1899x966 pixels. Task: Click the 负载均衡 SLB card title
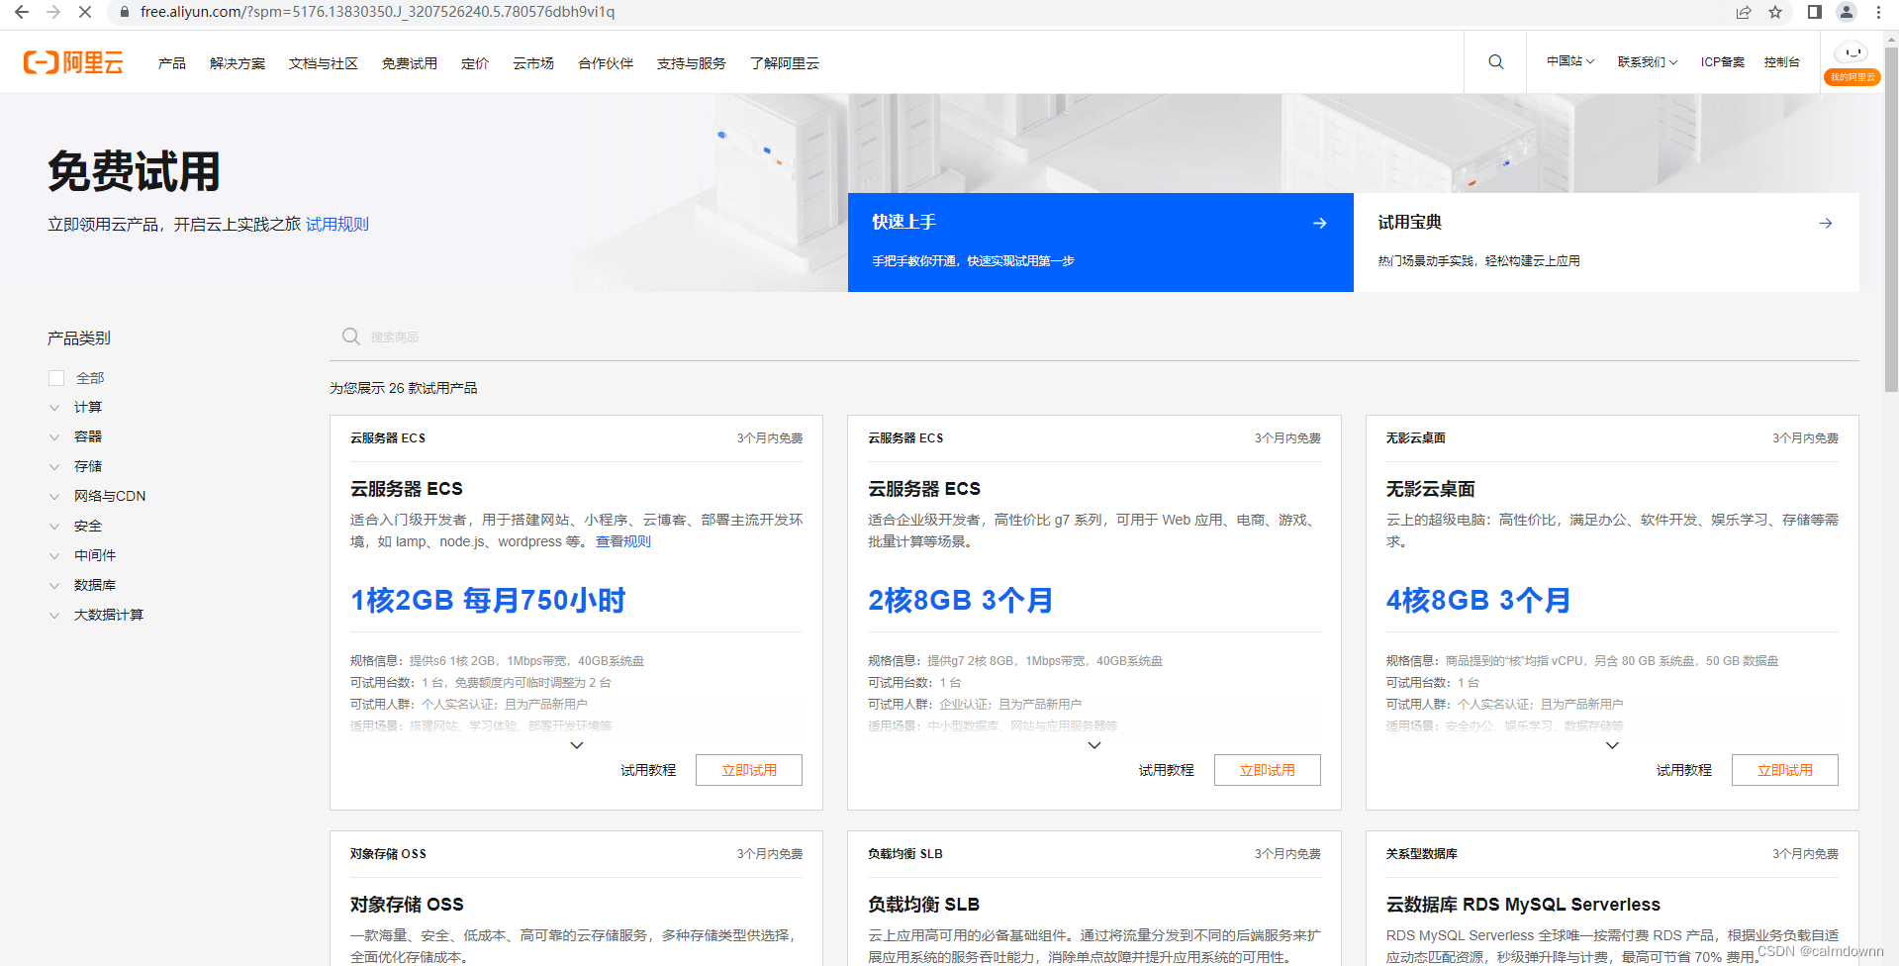923,905
